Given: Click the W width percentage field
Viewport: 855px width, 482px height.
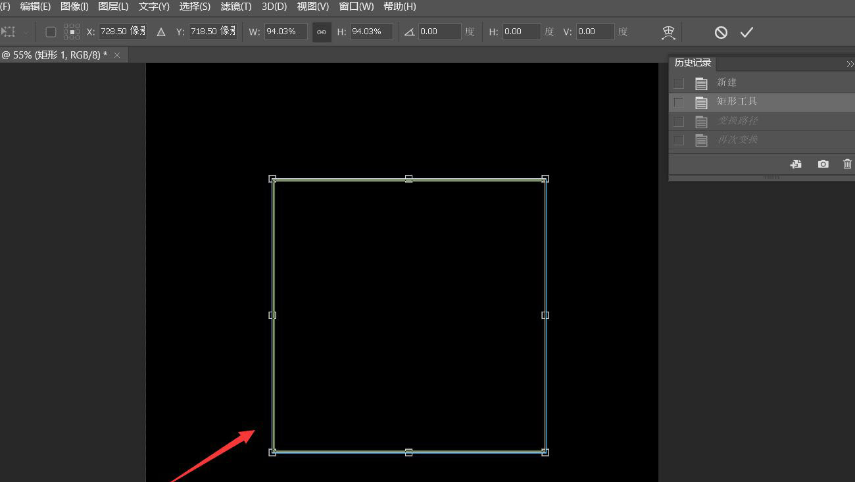Looking at the screenshot, I should [286, 32].
